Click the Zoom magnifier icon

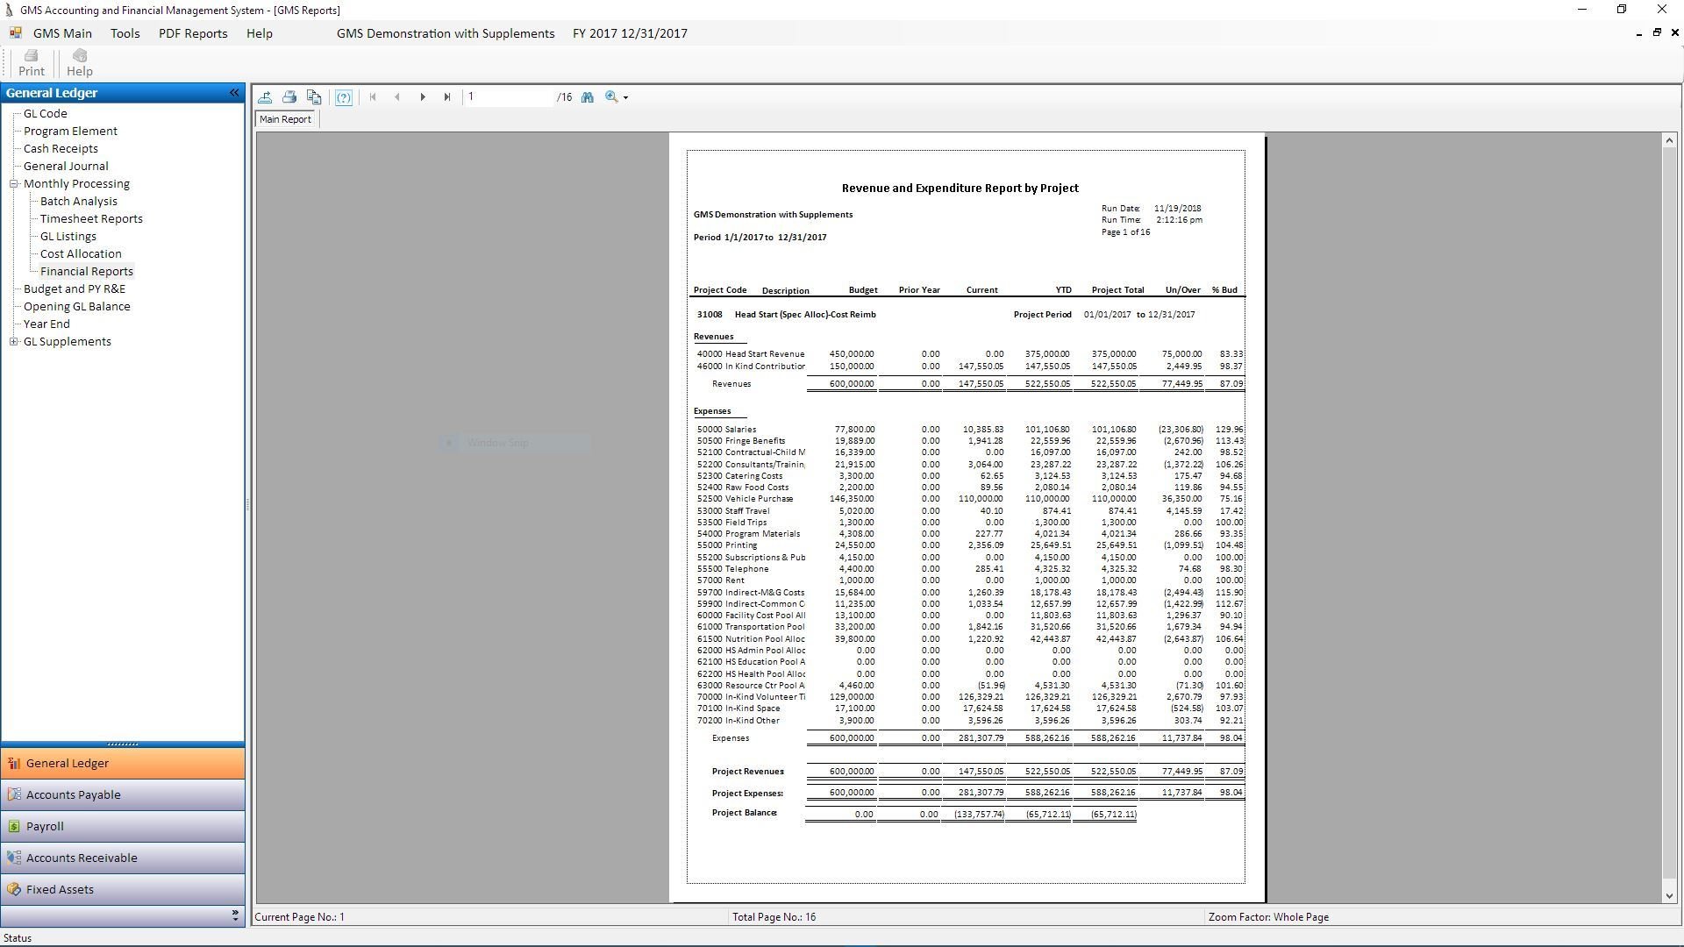coord(611,97)
